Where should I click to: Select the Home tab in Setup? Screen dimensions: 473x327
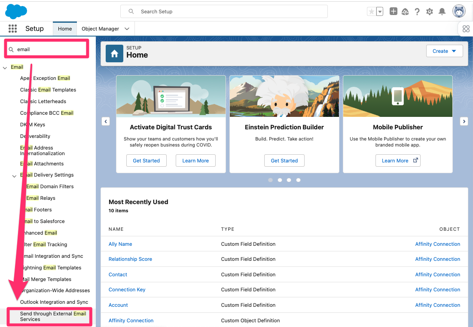[64, 28]
